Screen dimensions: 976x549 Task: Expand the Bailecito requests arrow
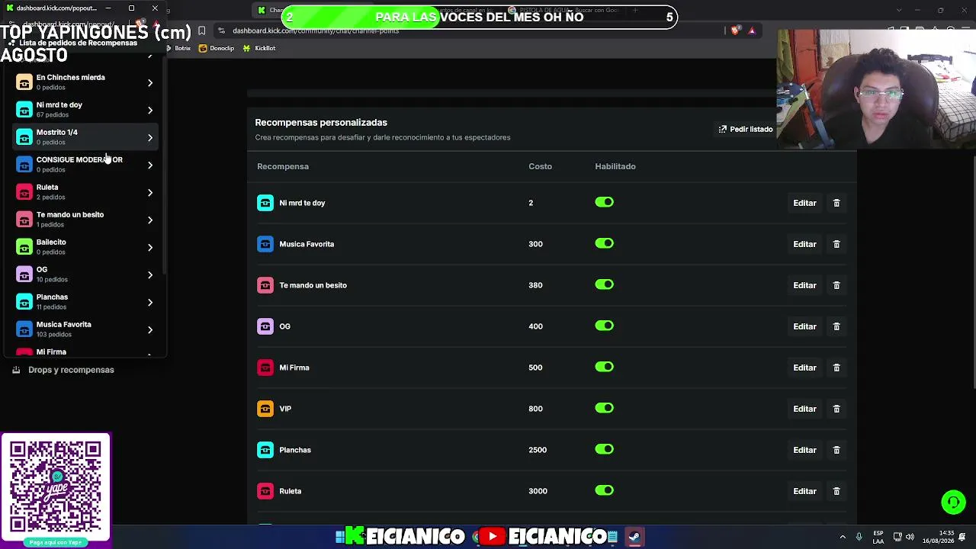(x=150, y=247)
